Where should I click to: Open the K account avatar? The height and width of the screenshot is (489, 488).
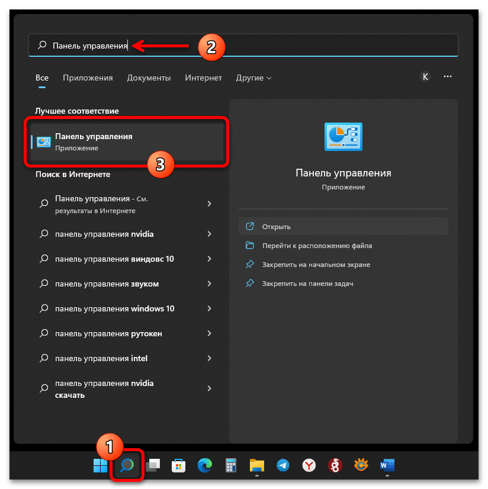click(x=425, y=77)
